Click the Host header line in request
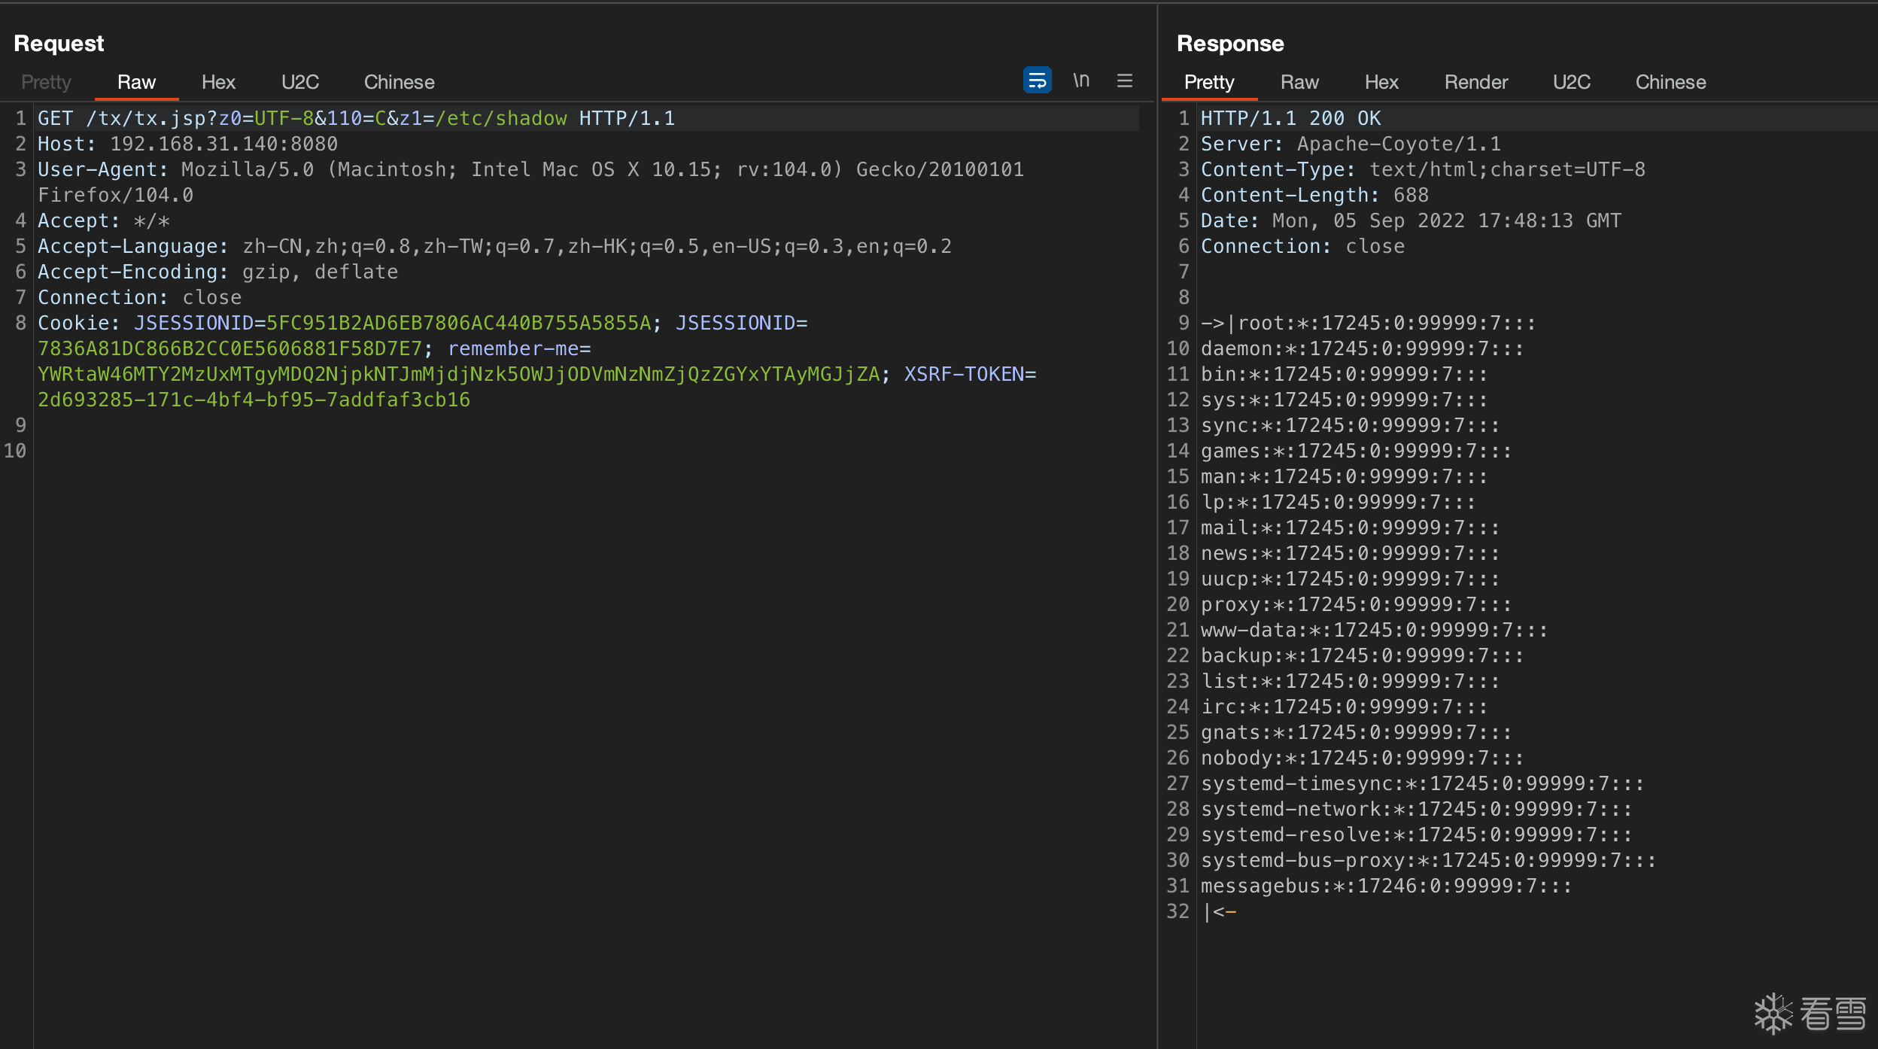Image resolution: width=1878 pixels, height=1049 pixels. click(x=187, y=144)
